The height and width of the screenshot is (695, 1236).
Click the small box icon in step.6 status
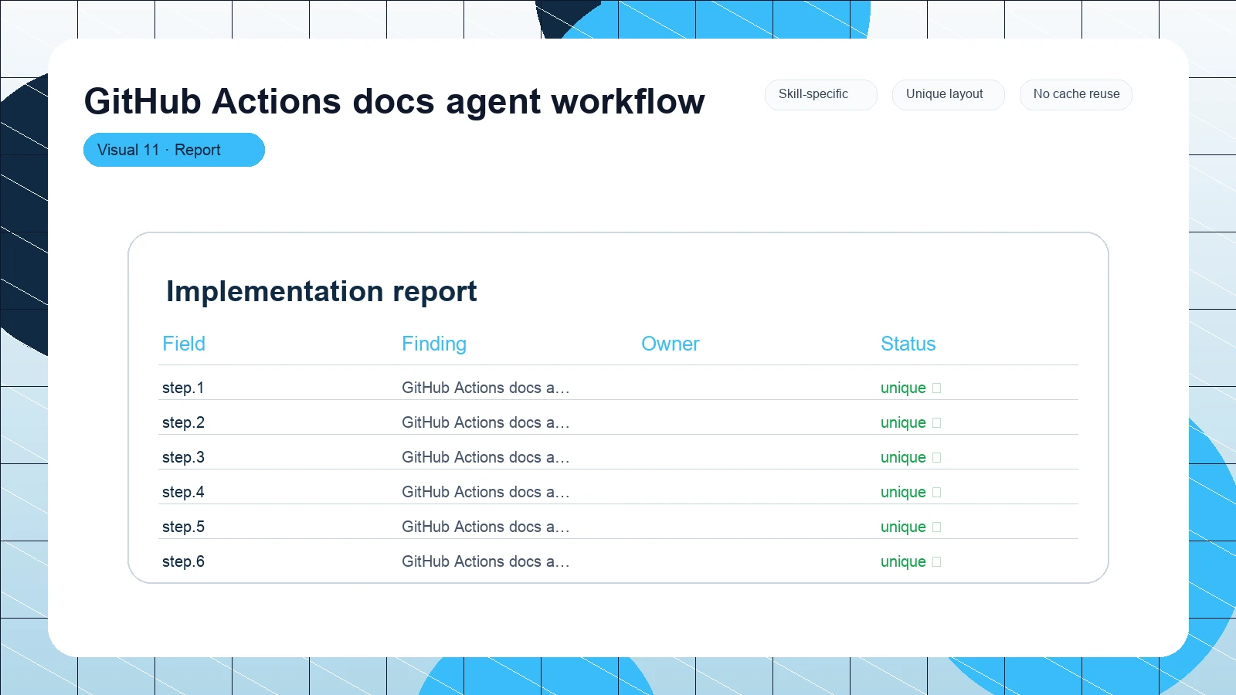937,562
